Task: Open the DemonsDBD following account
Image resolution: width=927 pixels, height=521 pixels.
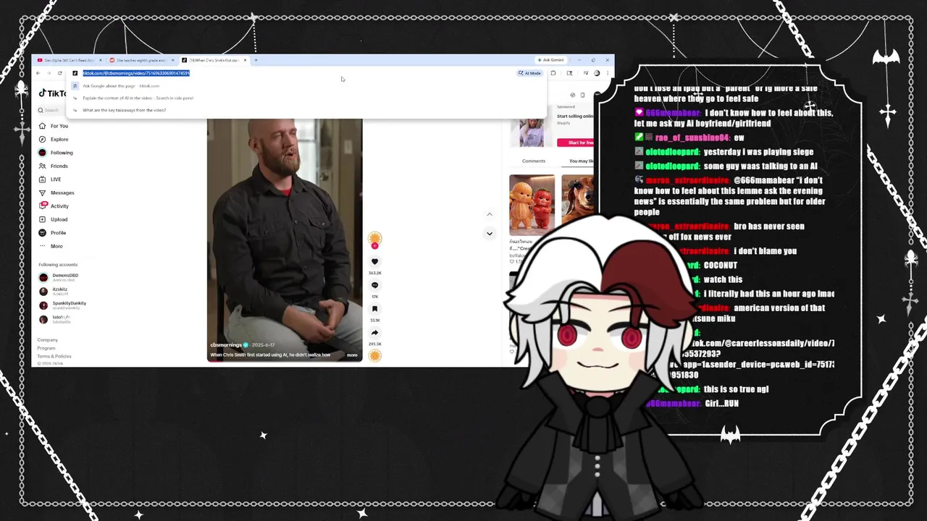Action: point(59,277)
